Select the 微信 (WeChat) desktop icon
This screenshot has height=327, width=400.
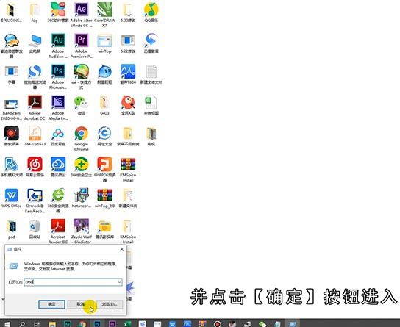click(81, 105)
